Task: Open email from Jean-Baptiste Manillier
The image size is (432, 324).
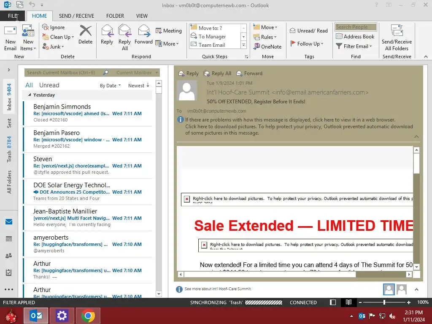Action: [88, 218]
